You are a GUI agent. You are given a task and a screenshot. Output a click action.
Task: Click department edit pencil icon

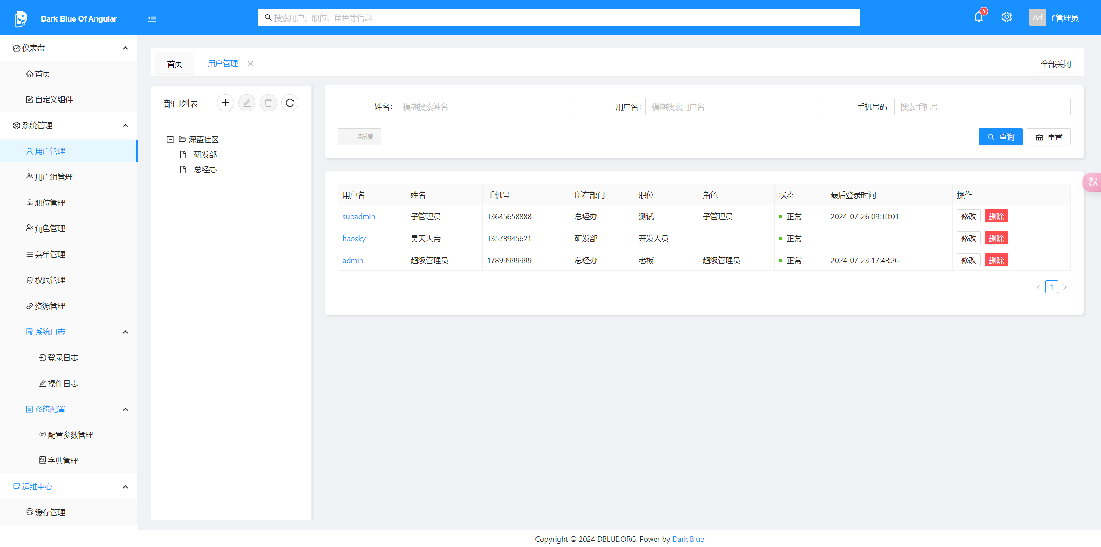pos(247,103)
